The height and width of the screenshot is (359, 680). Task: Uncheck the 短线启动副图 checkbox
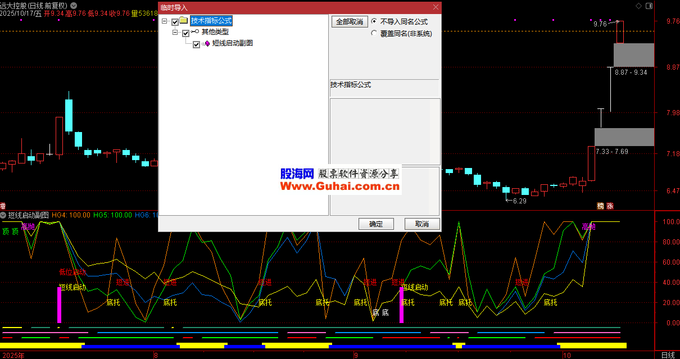coord(196,44)
